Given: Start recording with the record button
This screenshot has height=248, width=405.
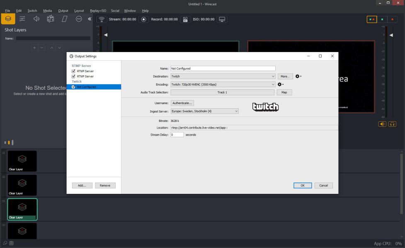Looking at the screenshot, I should (x=143, y=19).
